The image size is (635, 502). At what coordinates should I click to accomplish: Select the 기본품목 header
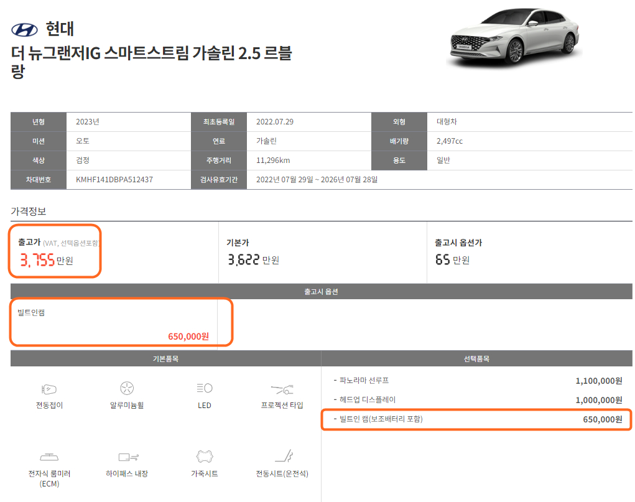pos(165,358)
